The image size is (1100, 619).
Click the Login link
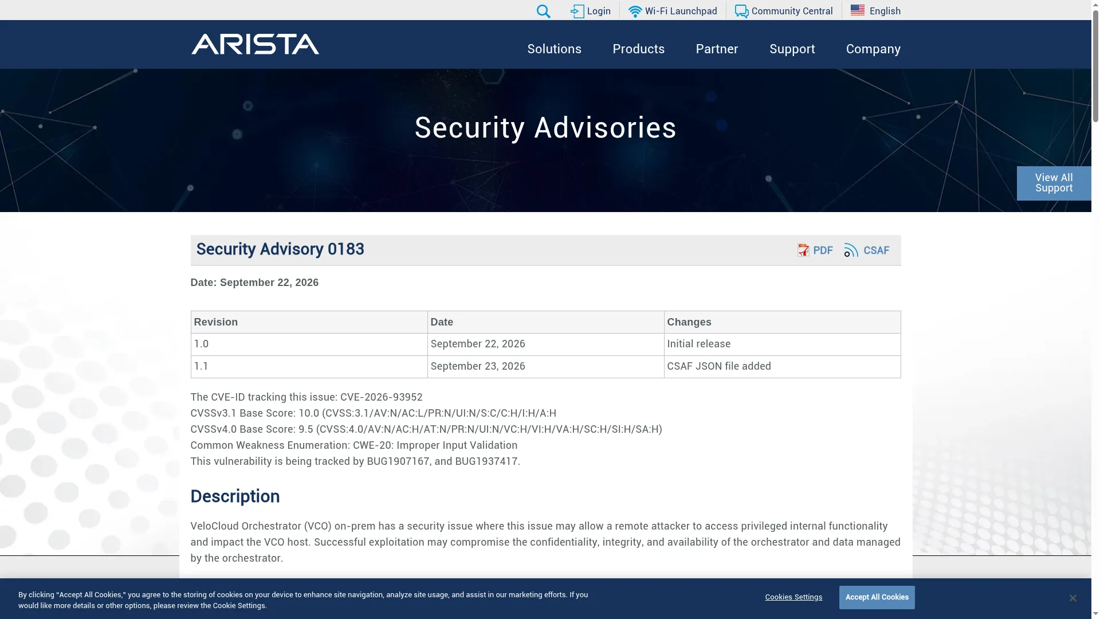599,11
